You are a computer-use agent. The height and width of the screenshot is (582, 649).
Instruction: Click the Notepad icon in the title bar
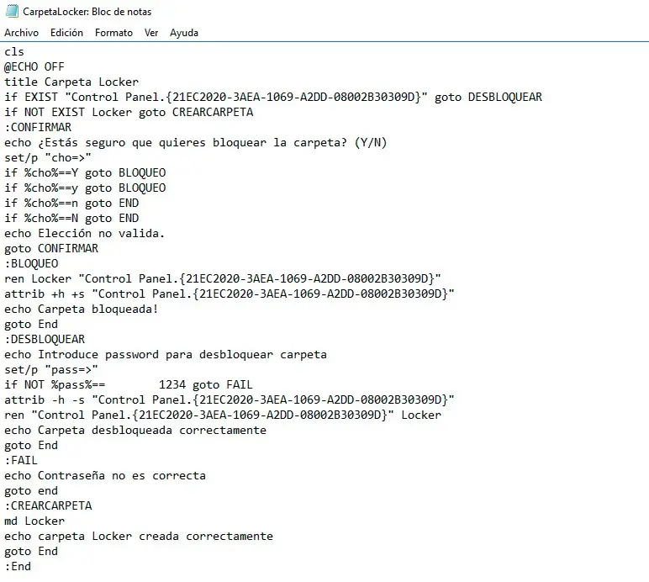[12, 12]
